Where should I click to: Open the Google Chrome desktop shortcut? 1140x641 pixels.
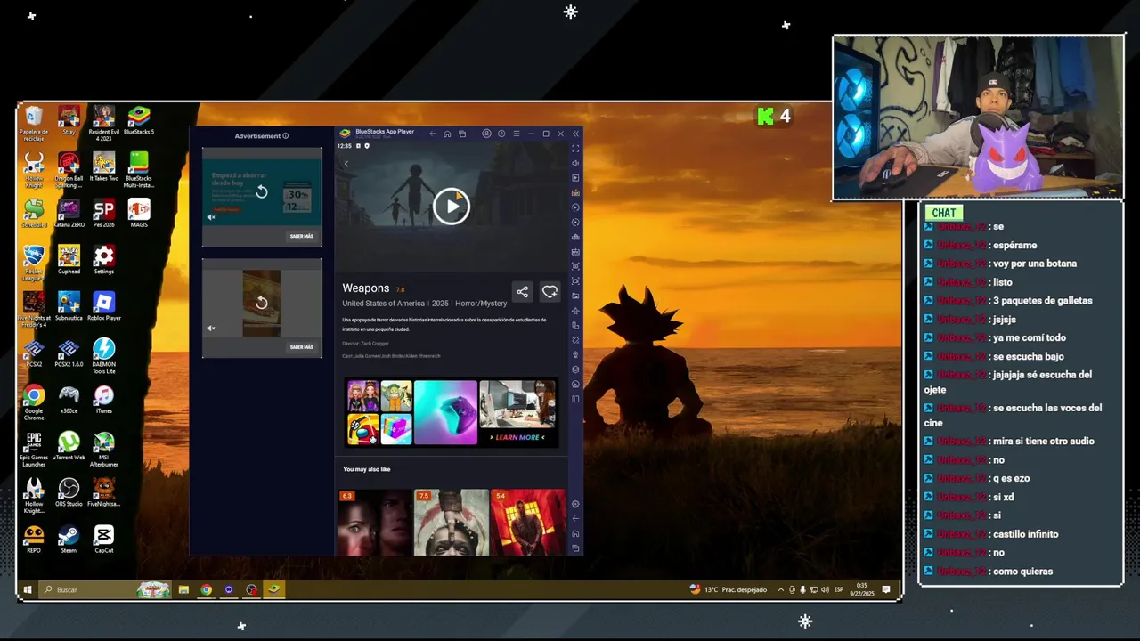click(x=34, y=402)
